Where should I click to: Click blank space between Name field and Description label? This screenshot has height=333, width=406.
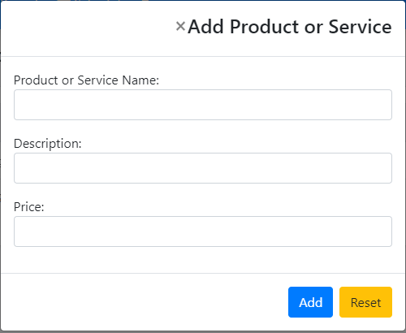[x=203, y=128]
